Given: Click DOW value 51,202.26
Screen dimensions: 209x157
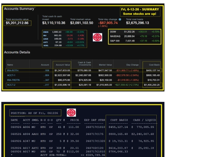Looking at the screenshot, I should click(129, 32).
